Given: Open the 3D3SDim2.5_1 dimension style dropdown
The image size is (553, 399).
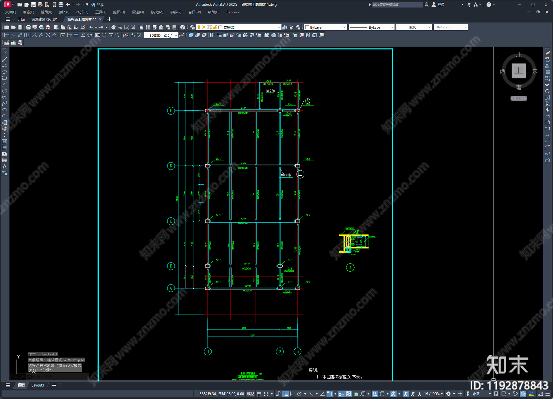Looking at the screenshot, I should tap(161, 35).
